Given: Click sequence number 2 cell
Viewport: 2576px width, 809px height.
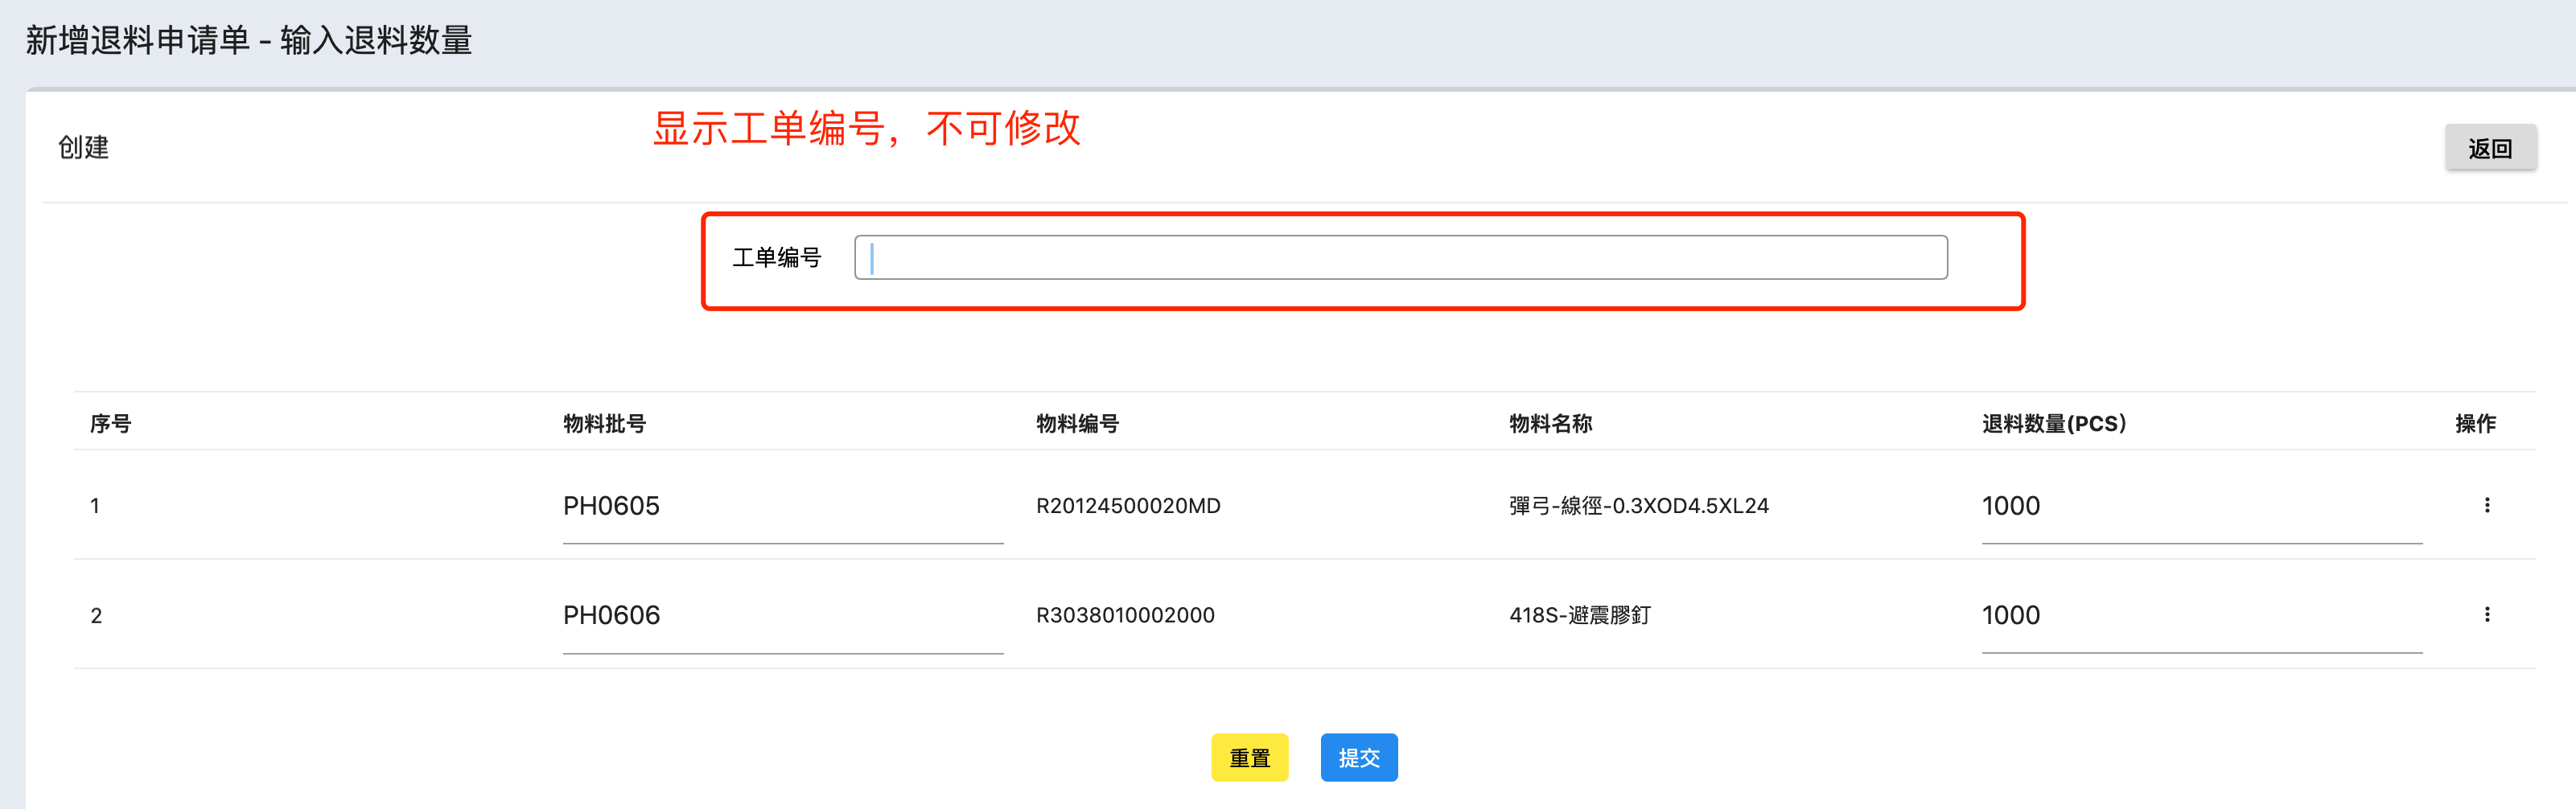Looking at the screenshot, I should (96, 615).
